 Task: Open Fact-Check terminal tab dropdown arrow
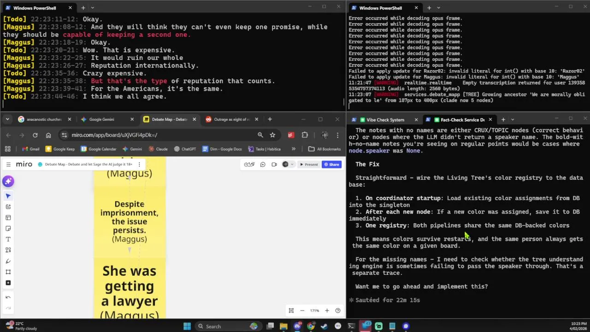(513, 120)
